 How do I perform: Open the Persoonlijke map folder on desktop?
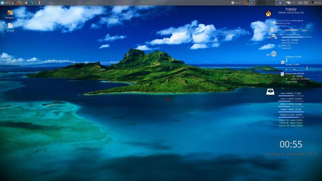pyautogui.click(x=10, y=15)
